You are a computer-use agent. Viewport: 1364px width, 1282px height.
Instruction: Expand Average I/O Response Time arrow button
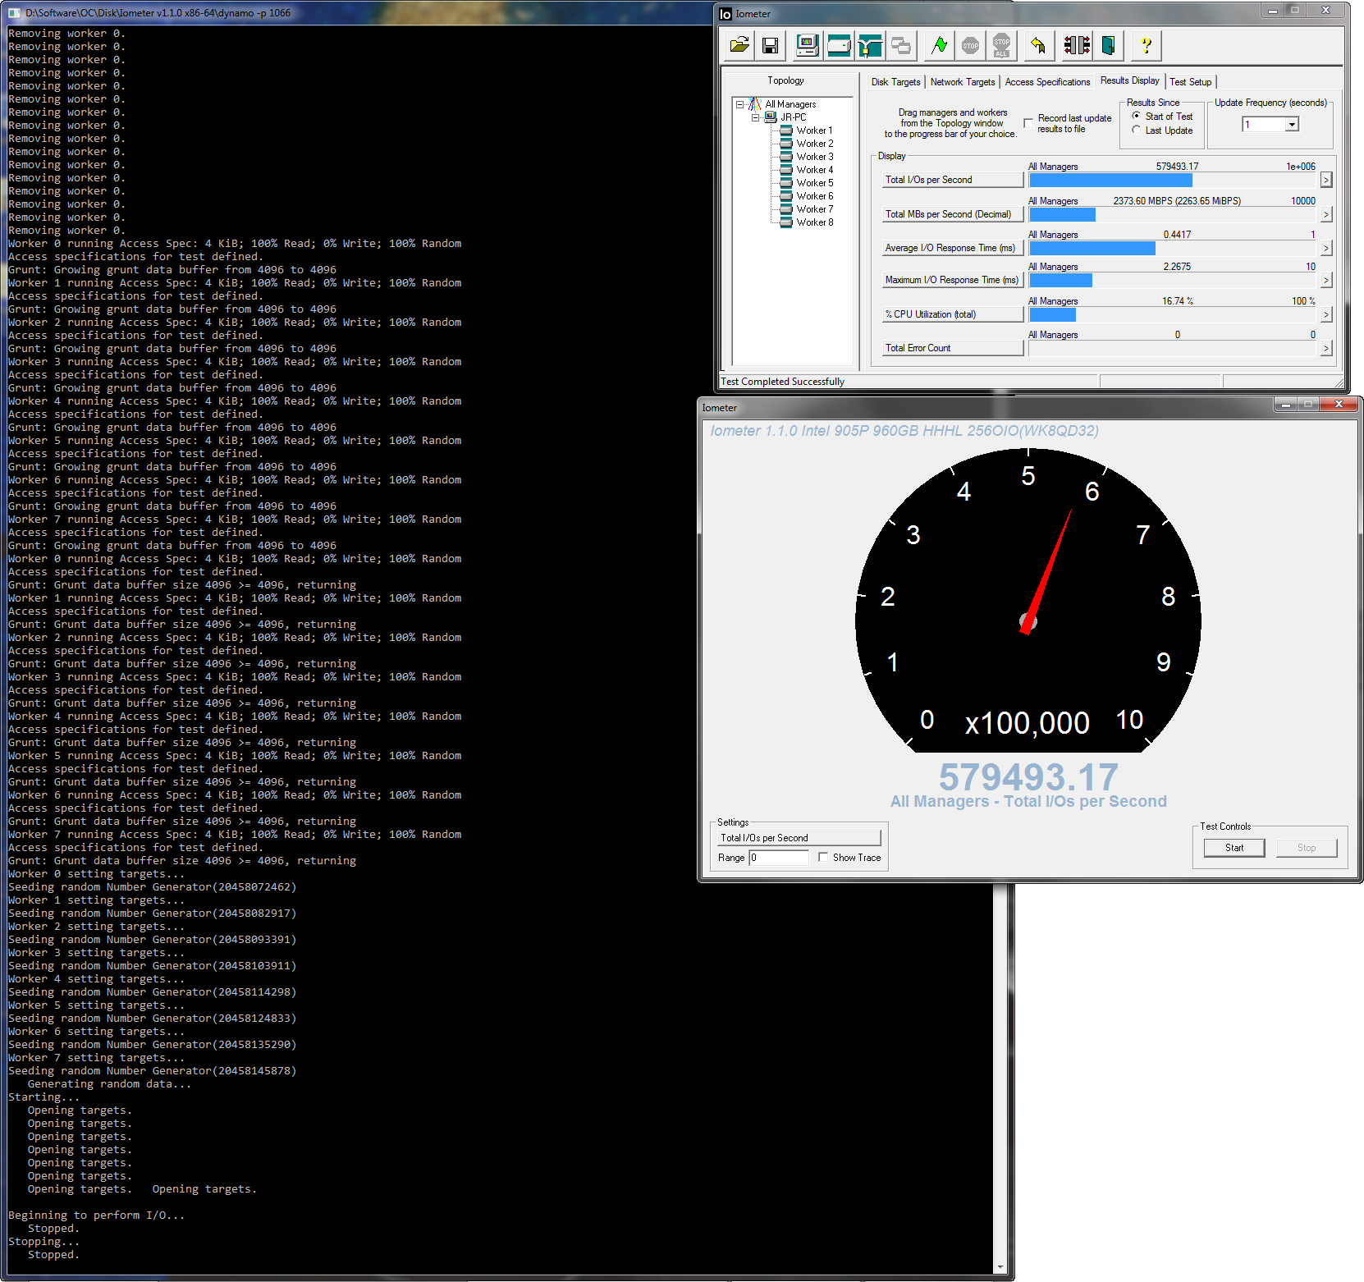[x=1325, y=248]
